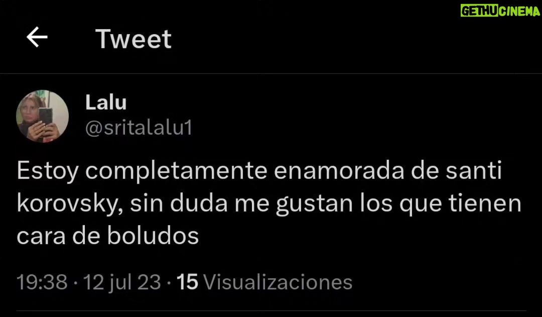Screen dimensions: 542x317
Task: Click the 15 views count
Action: coord(187,282)
